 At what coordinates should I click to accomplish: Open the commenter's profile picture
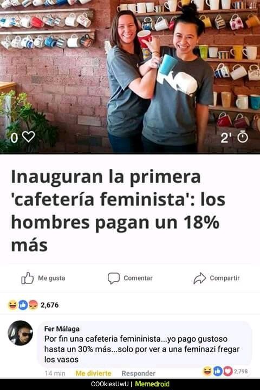click(21, 333)
